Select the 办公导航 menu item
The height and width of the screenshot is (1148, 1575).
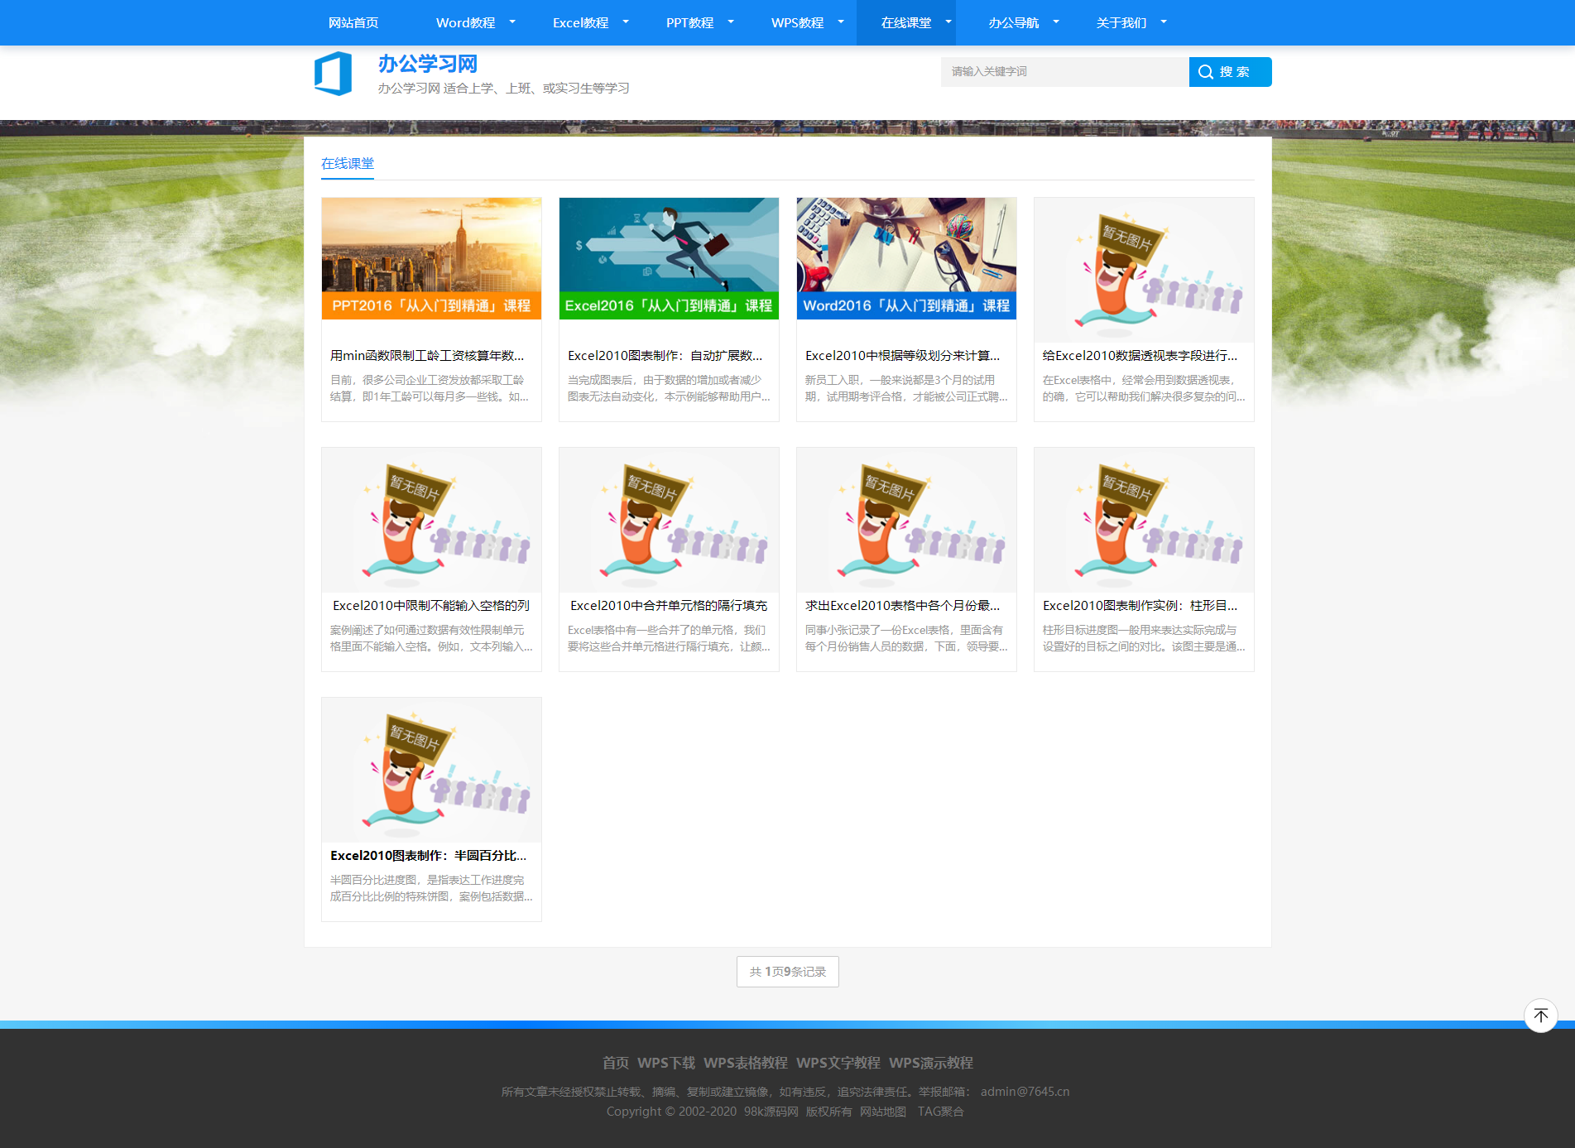[1013, 23]
